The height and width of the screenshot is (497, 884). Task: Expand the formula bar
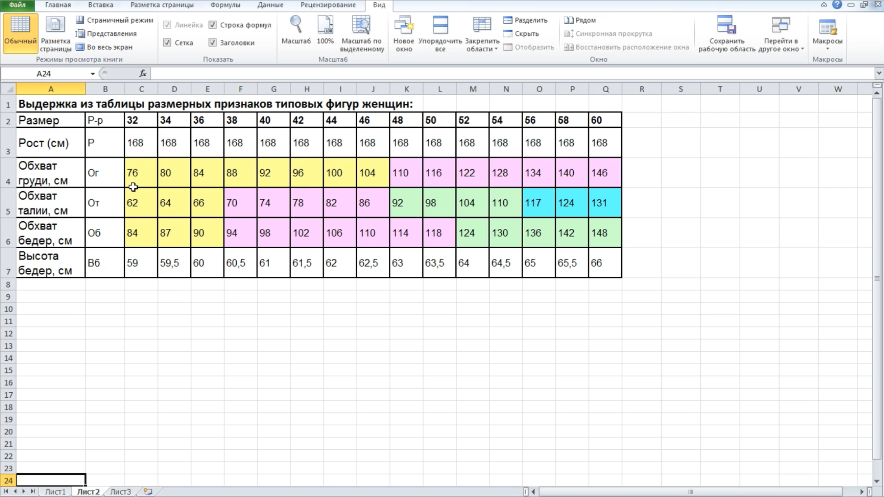879,73
